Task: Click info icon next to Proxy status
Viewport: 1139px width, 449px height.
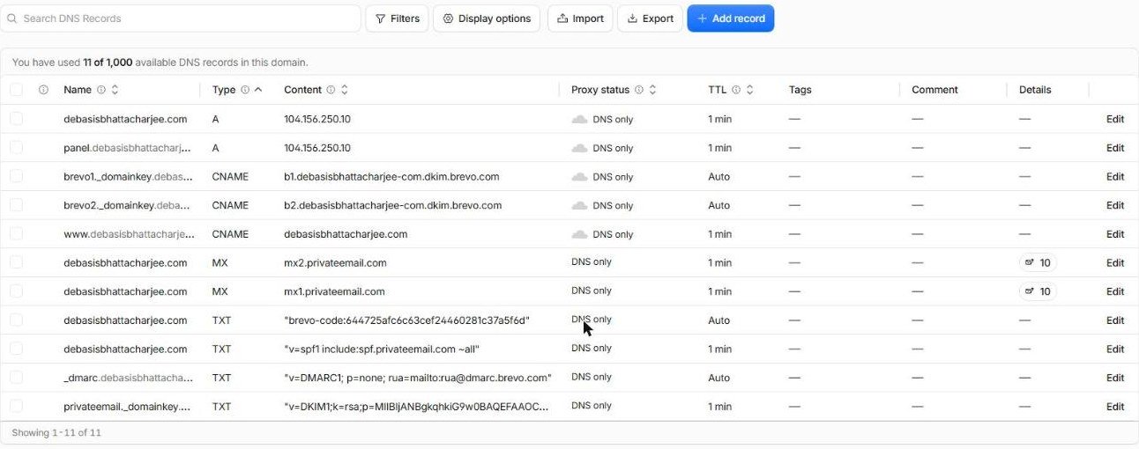Action: tap(639, 90)
